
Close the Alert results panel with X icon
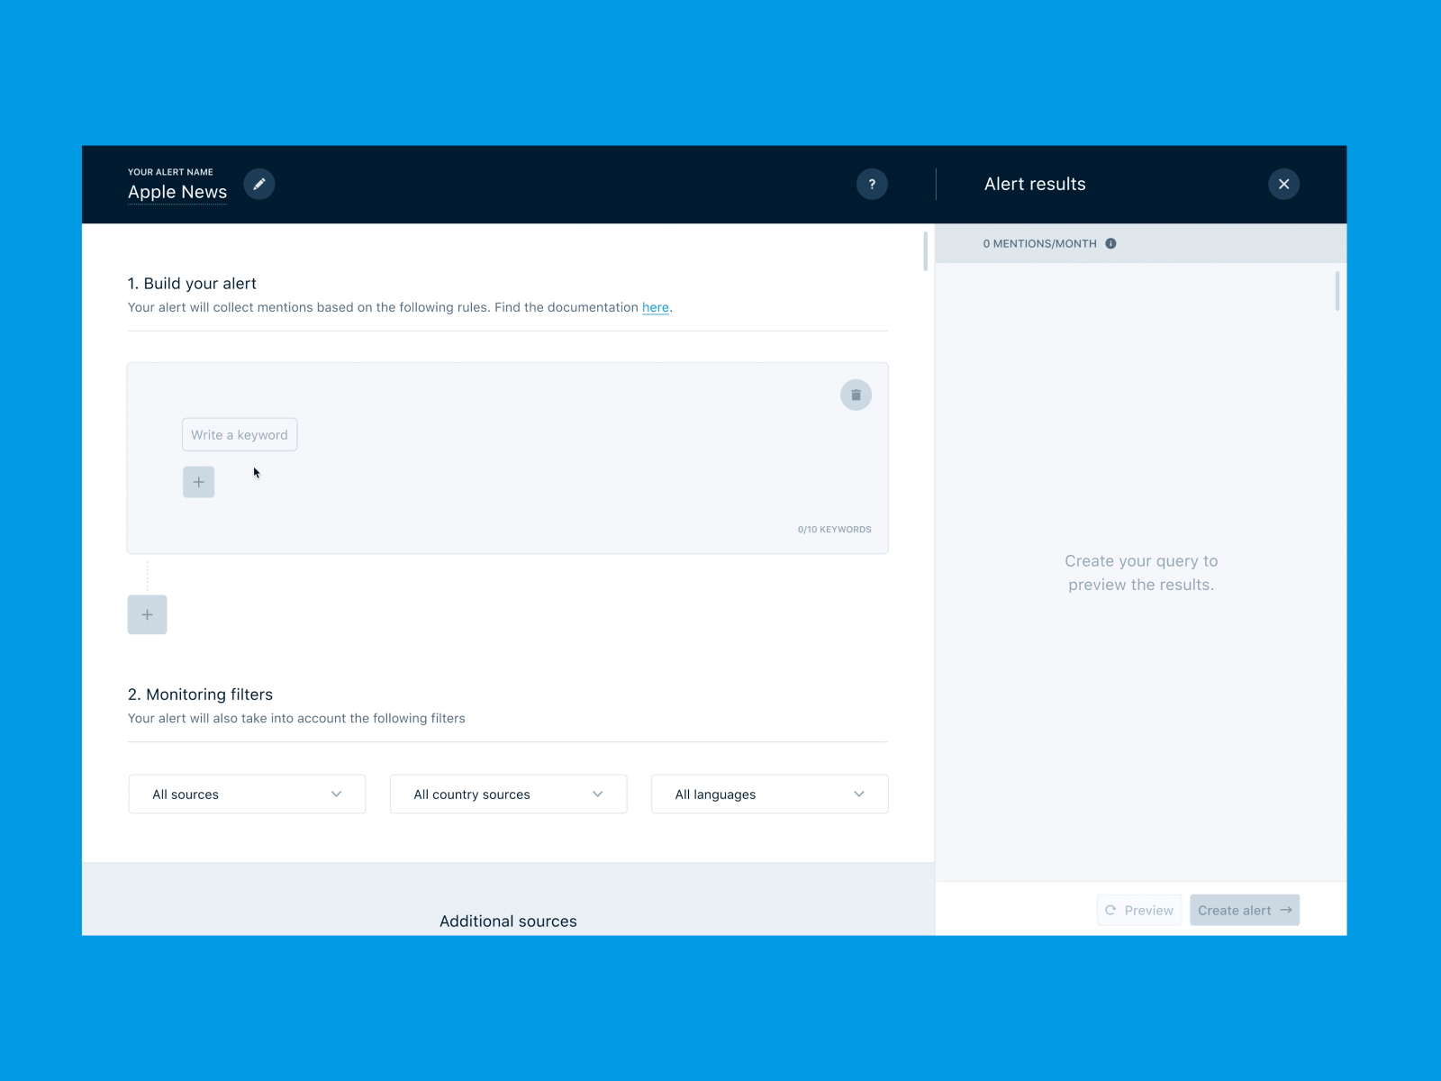click(1284, 184)
